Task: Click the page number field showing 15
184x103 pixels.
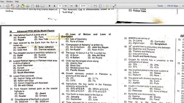Action: (60, 6)
